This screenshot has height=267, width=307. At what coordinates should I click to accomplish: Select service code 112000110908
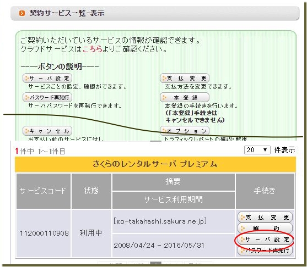(x=44, y=233)
